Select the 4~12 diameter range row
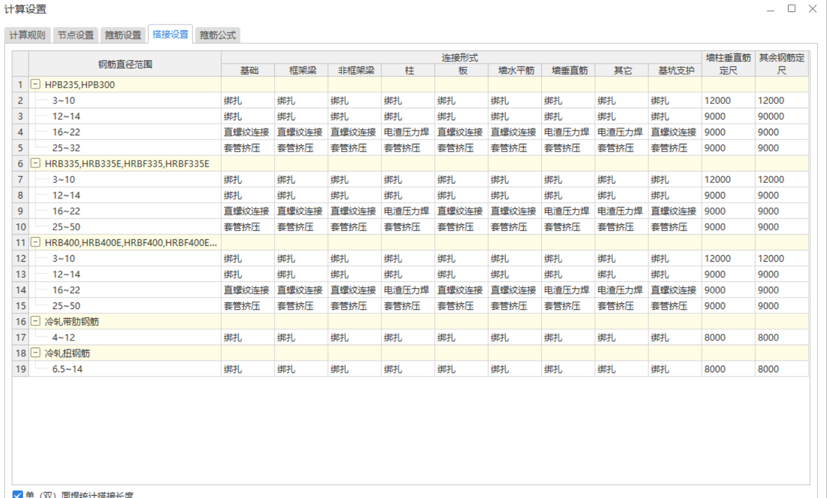827x498 pixels. [125, 337]
